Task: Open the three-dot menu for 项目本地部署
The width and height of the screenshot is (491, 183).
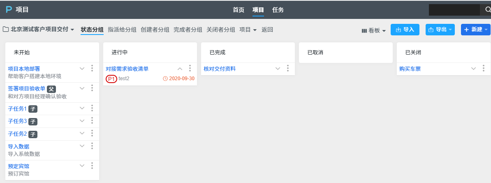Action: pos(92,68)
